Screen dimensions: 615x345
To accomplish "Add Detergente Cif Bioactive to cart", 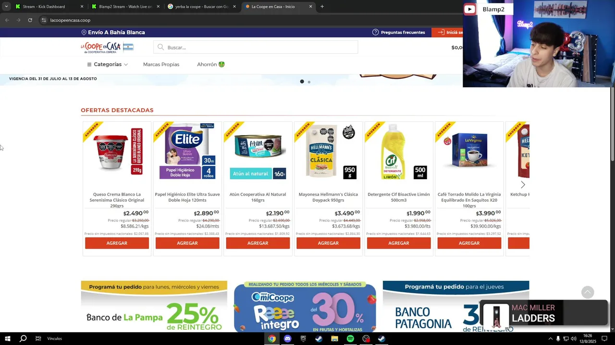I will pos(399,243).
